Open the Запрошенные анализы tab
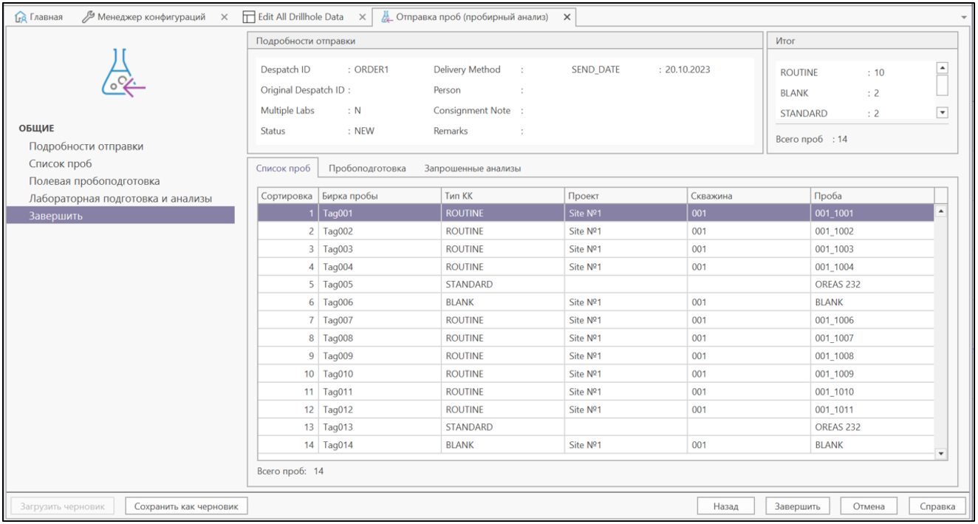Screen dimensions: 978x524 [472, 169]
